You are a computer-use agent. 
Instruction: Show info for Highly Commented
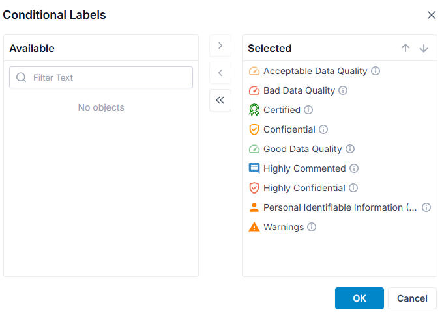tap(354, 168)
